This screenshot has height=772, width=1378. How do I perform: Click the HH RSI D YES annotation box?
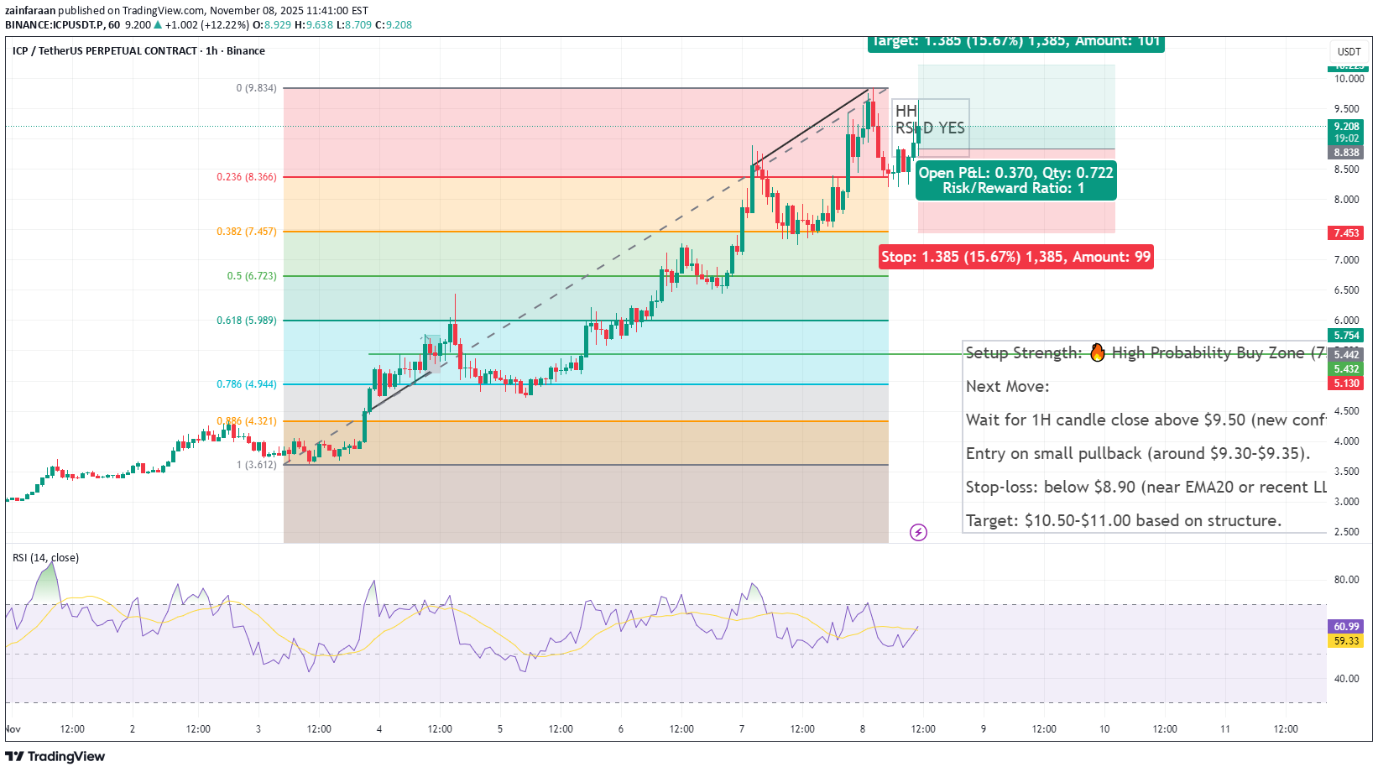coord(930,120)
